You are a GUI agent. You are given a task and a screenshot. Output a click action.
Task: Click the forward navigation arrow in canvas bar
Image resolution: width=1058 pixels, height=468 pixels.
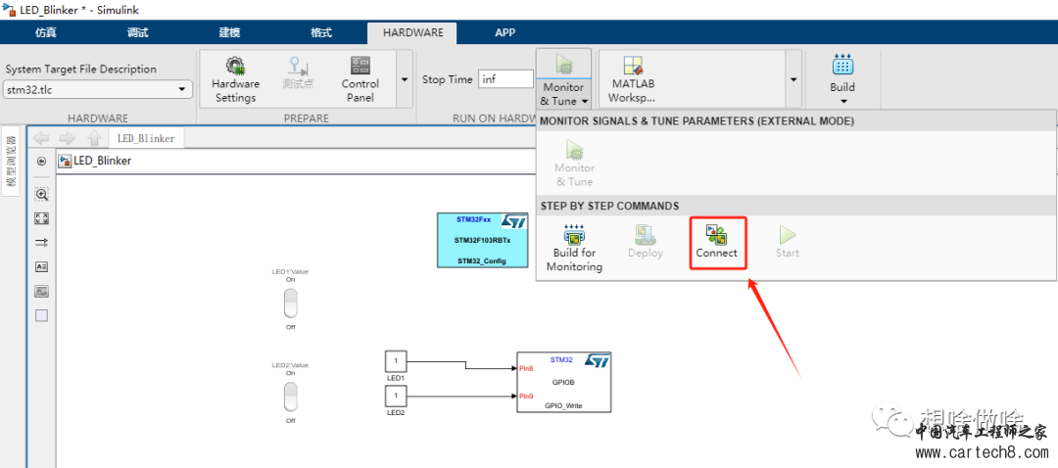point(68,138)
